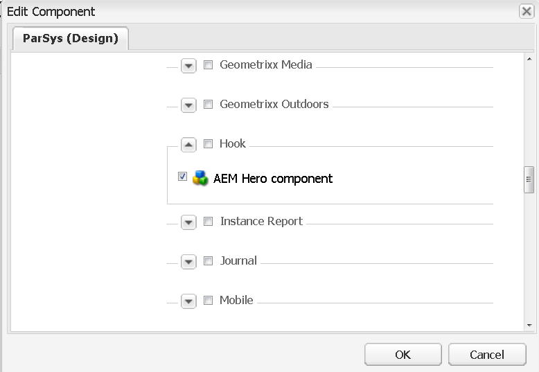The width and height of the screenshot is (539, 372).
Task: Switch to the ParSys (Design) tab
Action: pos(71,38)
